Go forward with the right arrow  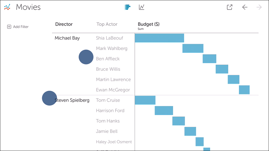(259, 7)
